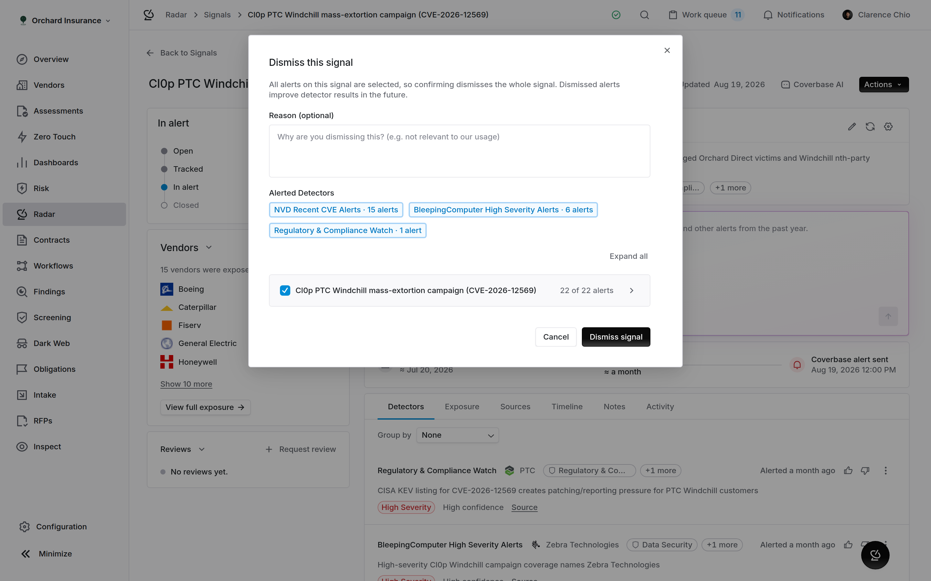Toggle the BleepingComputer High Severity Alerts chip
Viewport: 931px width, 581px height.
click(x=503, y=210)
